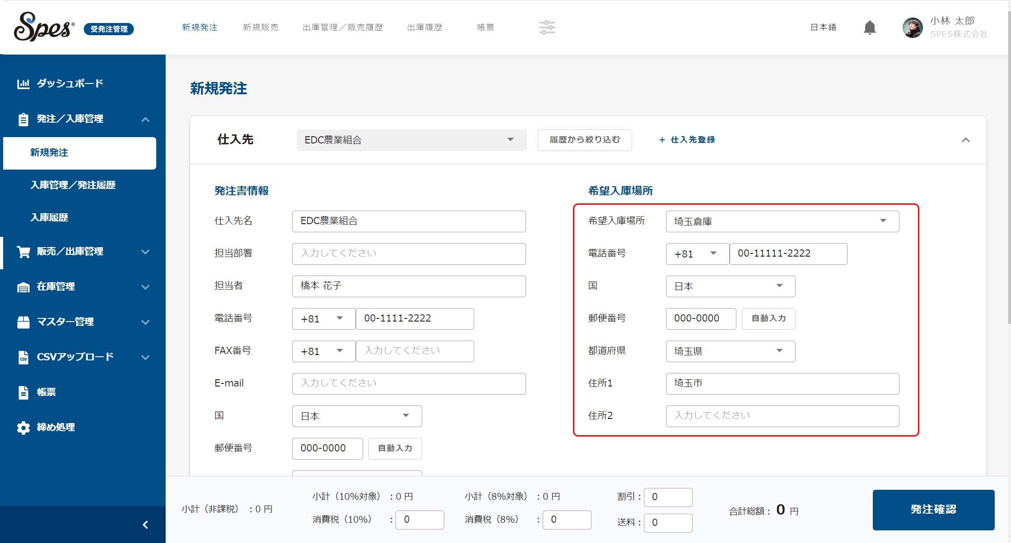
Task: Open the 希望入庫場所 国 dropdown
Action: 730,286
